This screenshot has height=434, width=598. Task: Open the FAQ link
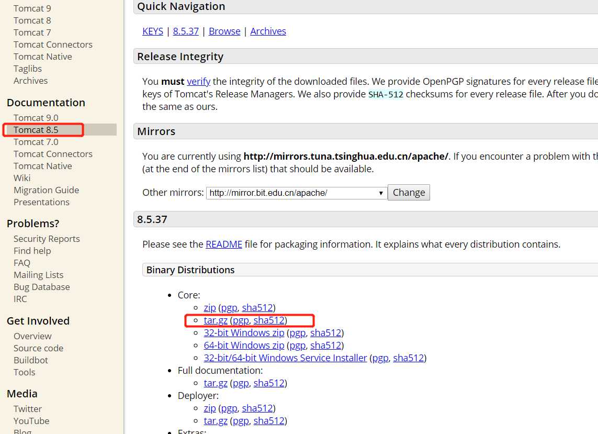click(x=22, y=263)
